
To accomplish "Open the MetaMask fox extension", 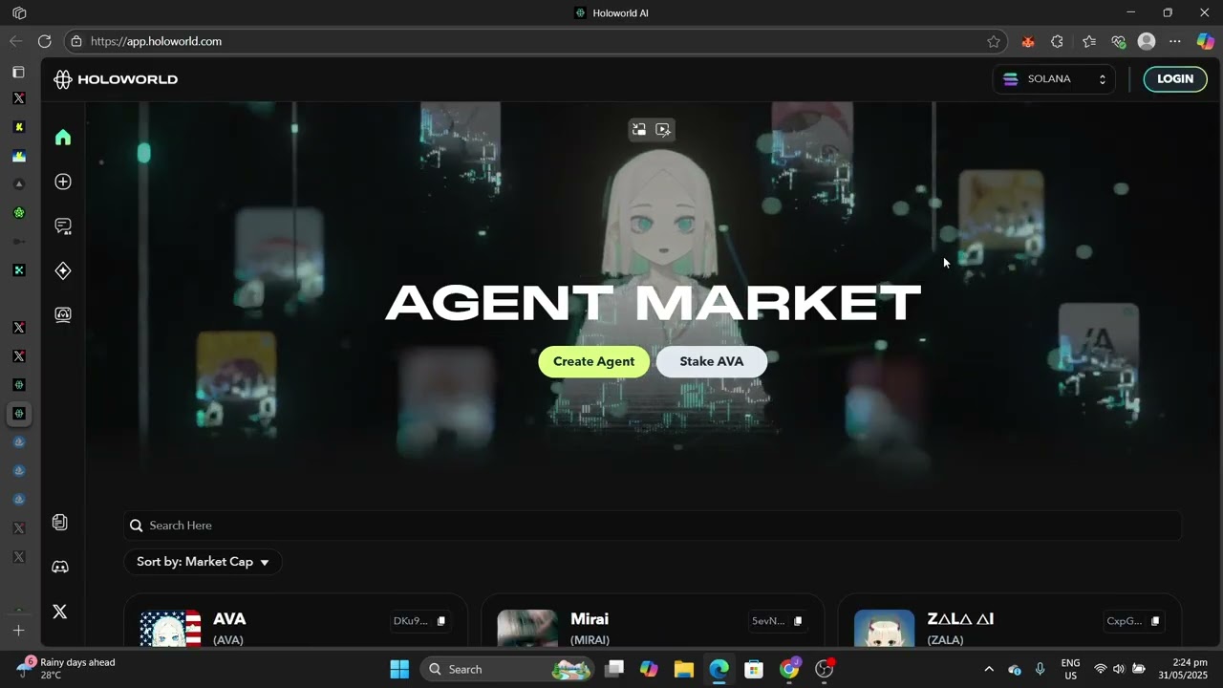I will tap(1028, 41).
